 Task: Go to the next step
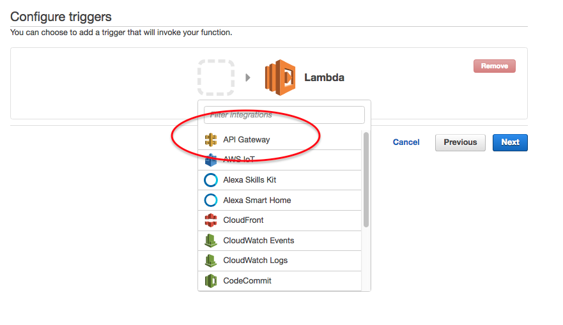point(510,142)
